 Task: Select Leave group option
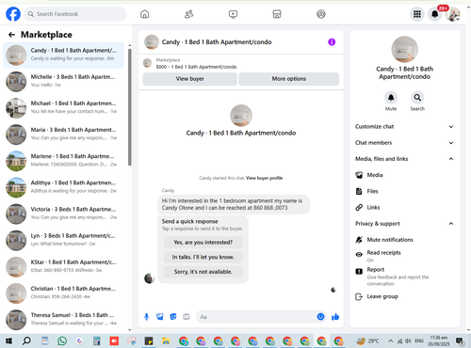click(404, 296)
